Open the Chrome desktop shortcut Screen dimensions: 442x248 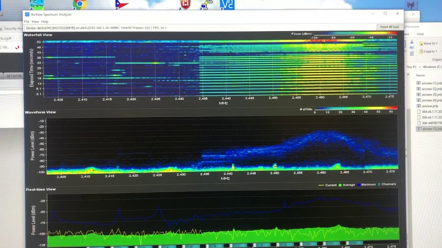click(x=79, y=4)
